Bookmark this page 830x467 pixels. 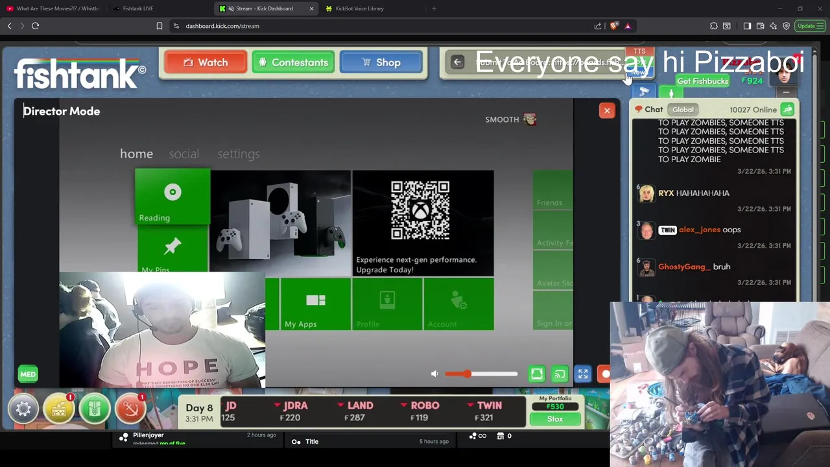coord(159,26)
